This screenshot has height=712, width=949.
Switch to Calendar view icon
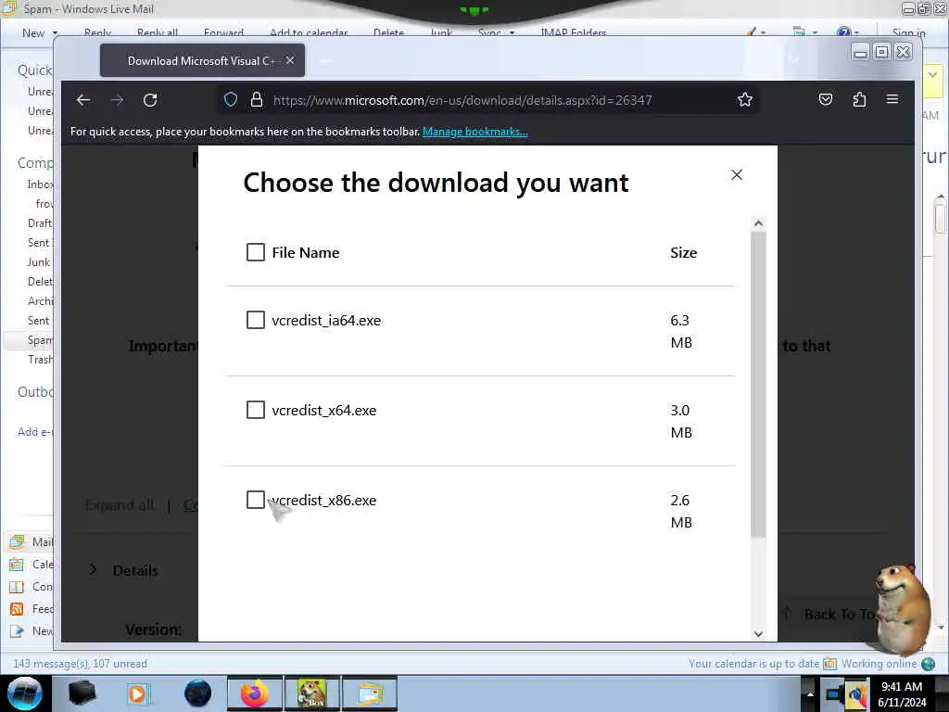click(17, 565)
